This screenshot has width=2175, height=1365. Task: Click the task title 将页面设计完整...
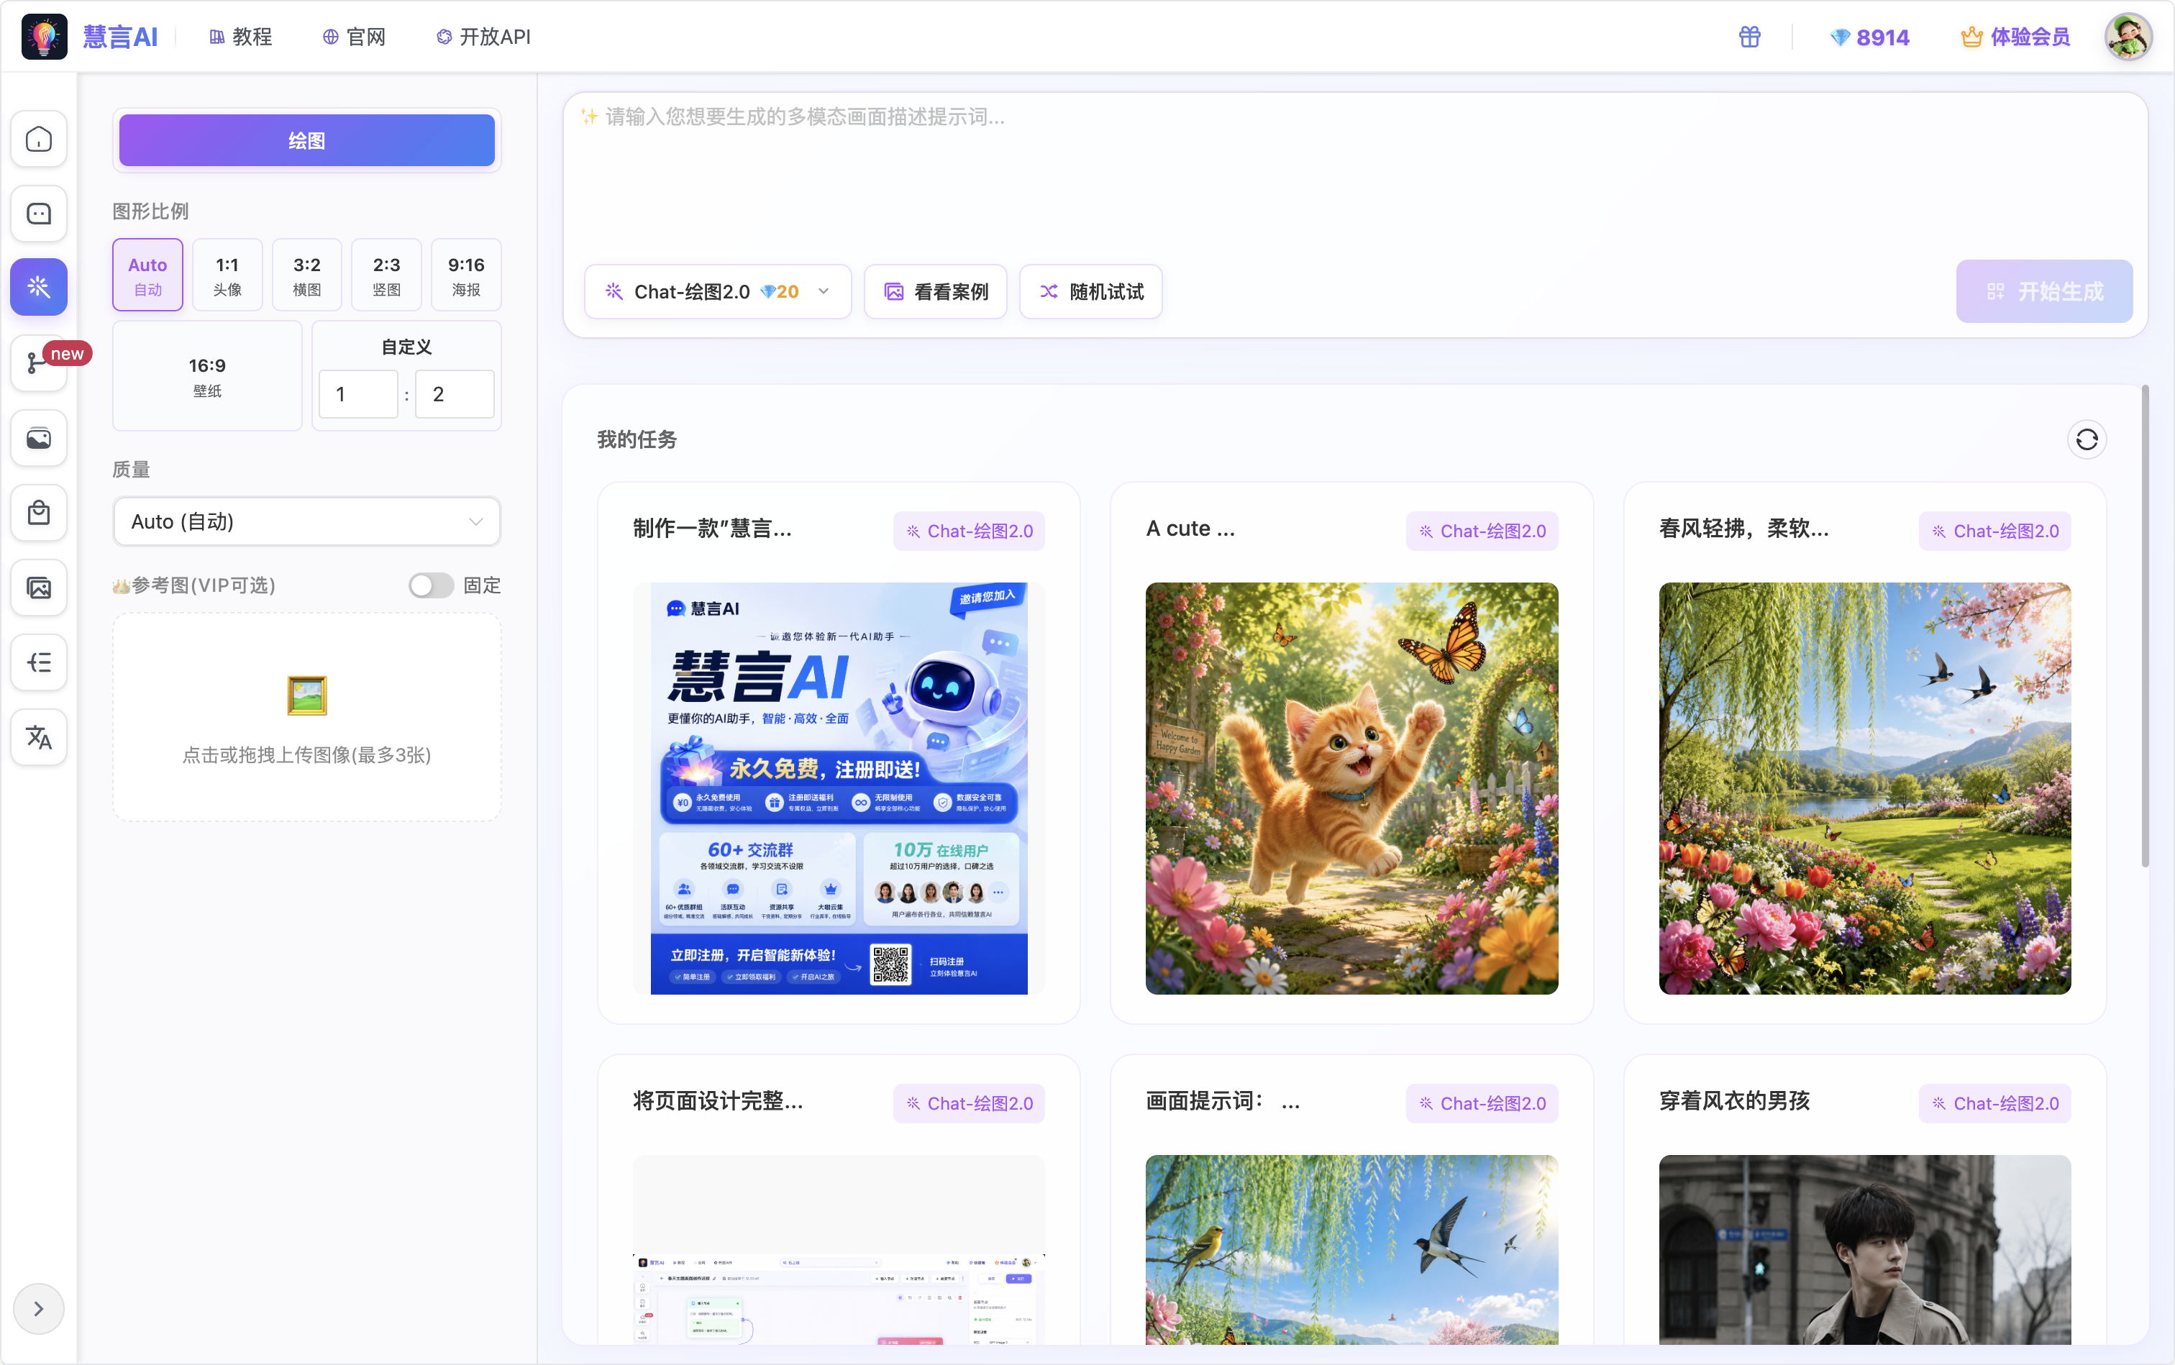pyautogui.click(x=718, y=1101)
